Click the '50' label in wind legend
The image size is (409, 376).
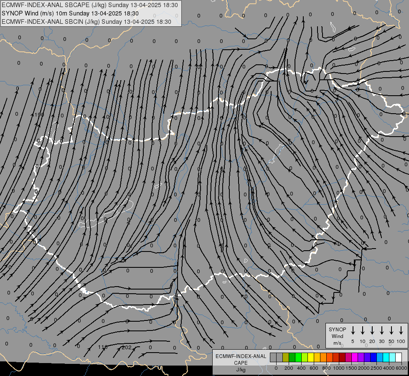(391, 341)
